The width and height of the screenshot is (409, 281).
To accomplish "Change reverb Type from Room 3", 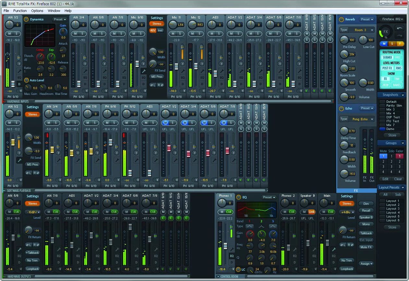I will point(362,30).
